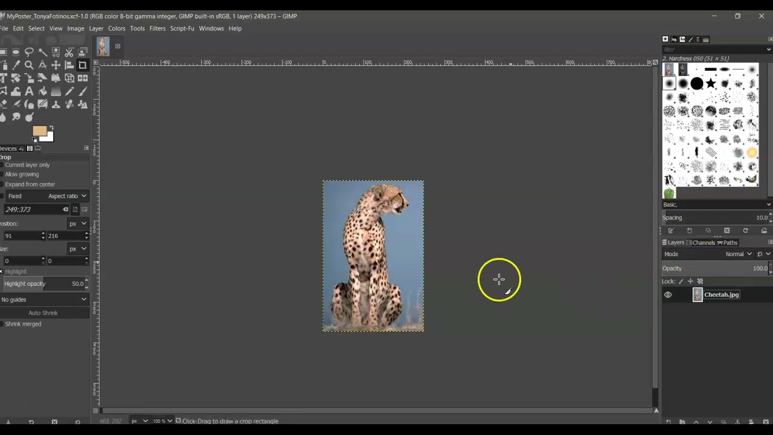Select the Bucket Fill tool
The image size is (773, 435).
click(x=43, y=91)
